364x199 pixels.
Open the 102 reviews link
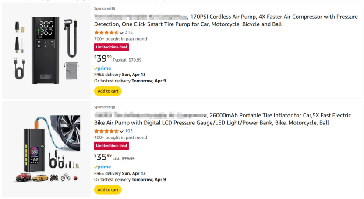(x=129, y=131)
